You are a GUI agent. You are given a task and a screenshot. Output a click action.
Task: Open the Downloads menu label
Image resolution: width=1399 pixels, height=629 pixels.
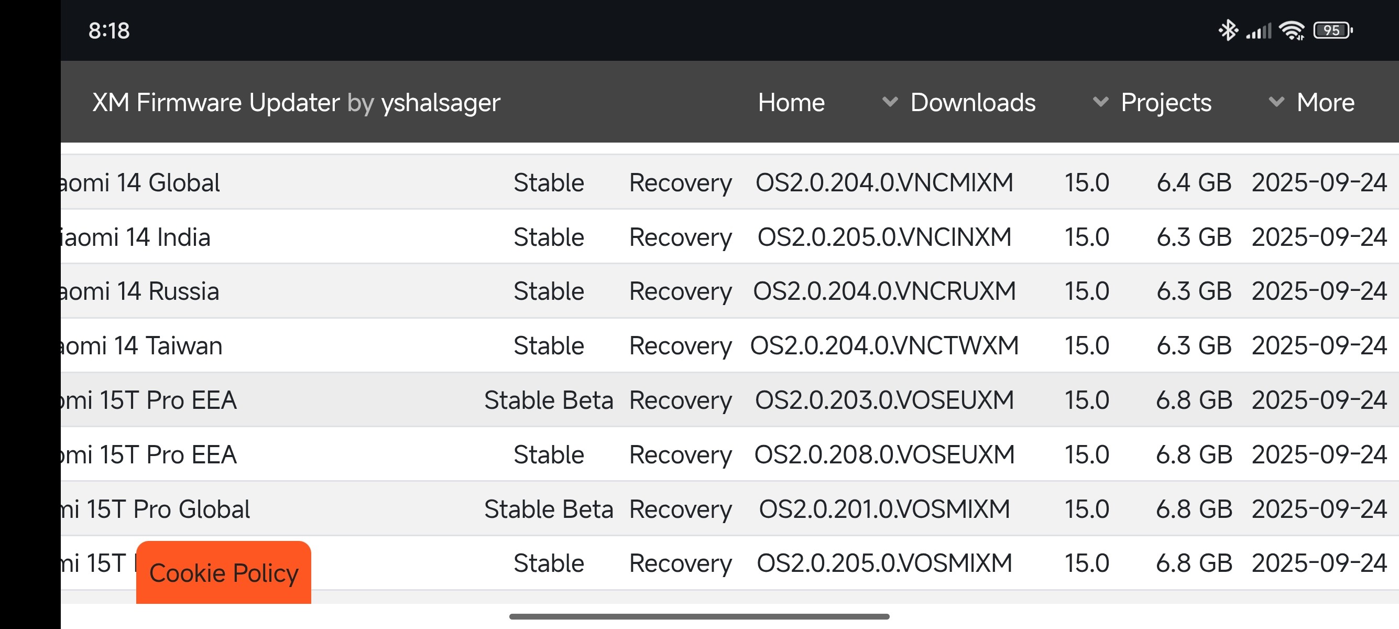[x=972, y=102]
